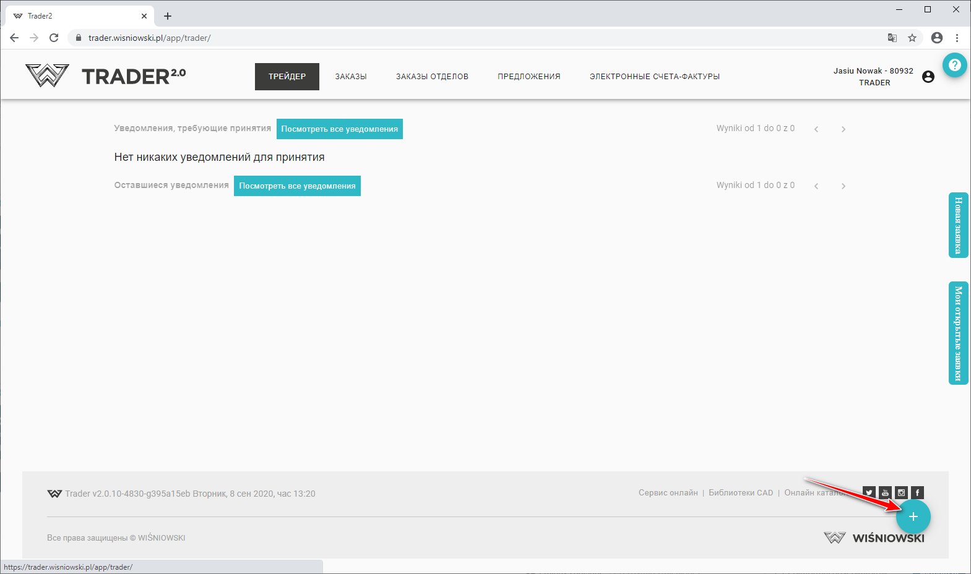The image size is (971, 574).
Task: View all notifications requiring acceptance
Action: coord(339,129)
